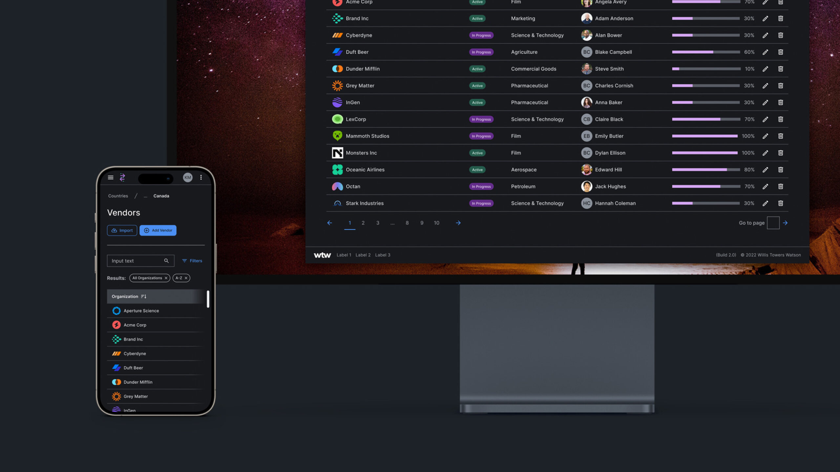Edit the Monsters Inc row
Screen dimensions: 840x472
765,153
